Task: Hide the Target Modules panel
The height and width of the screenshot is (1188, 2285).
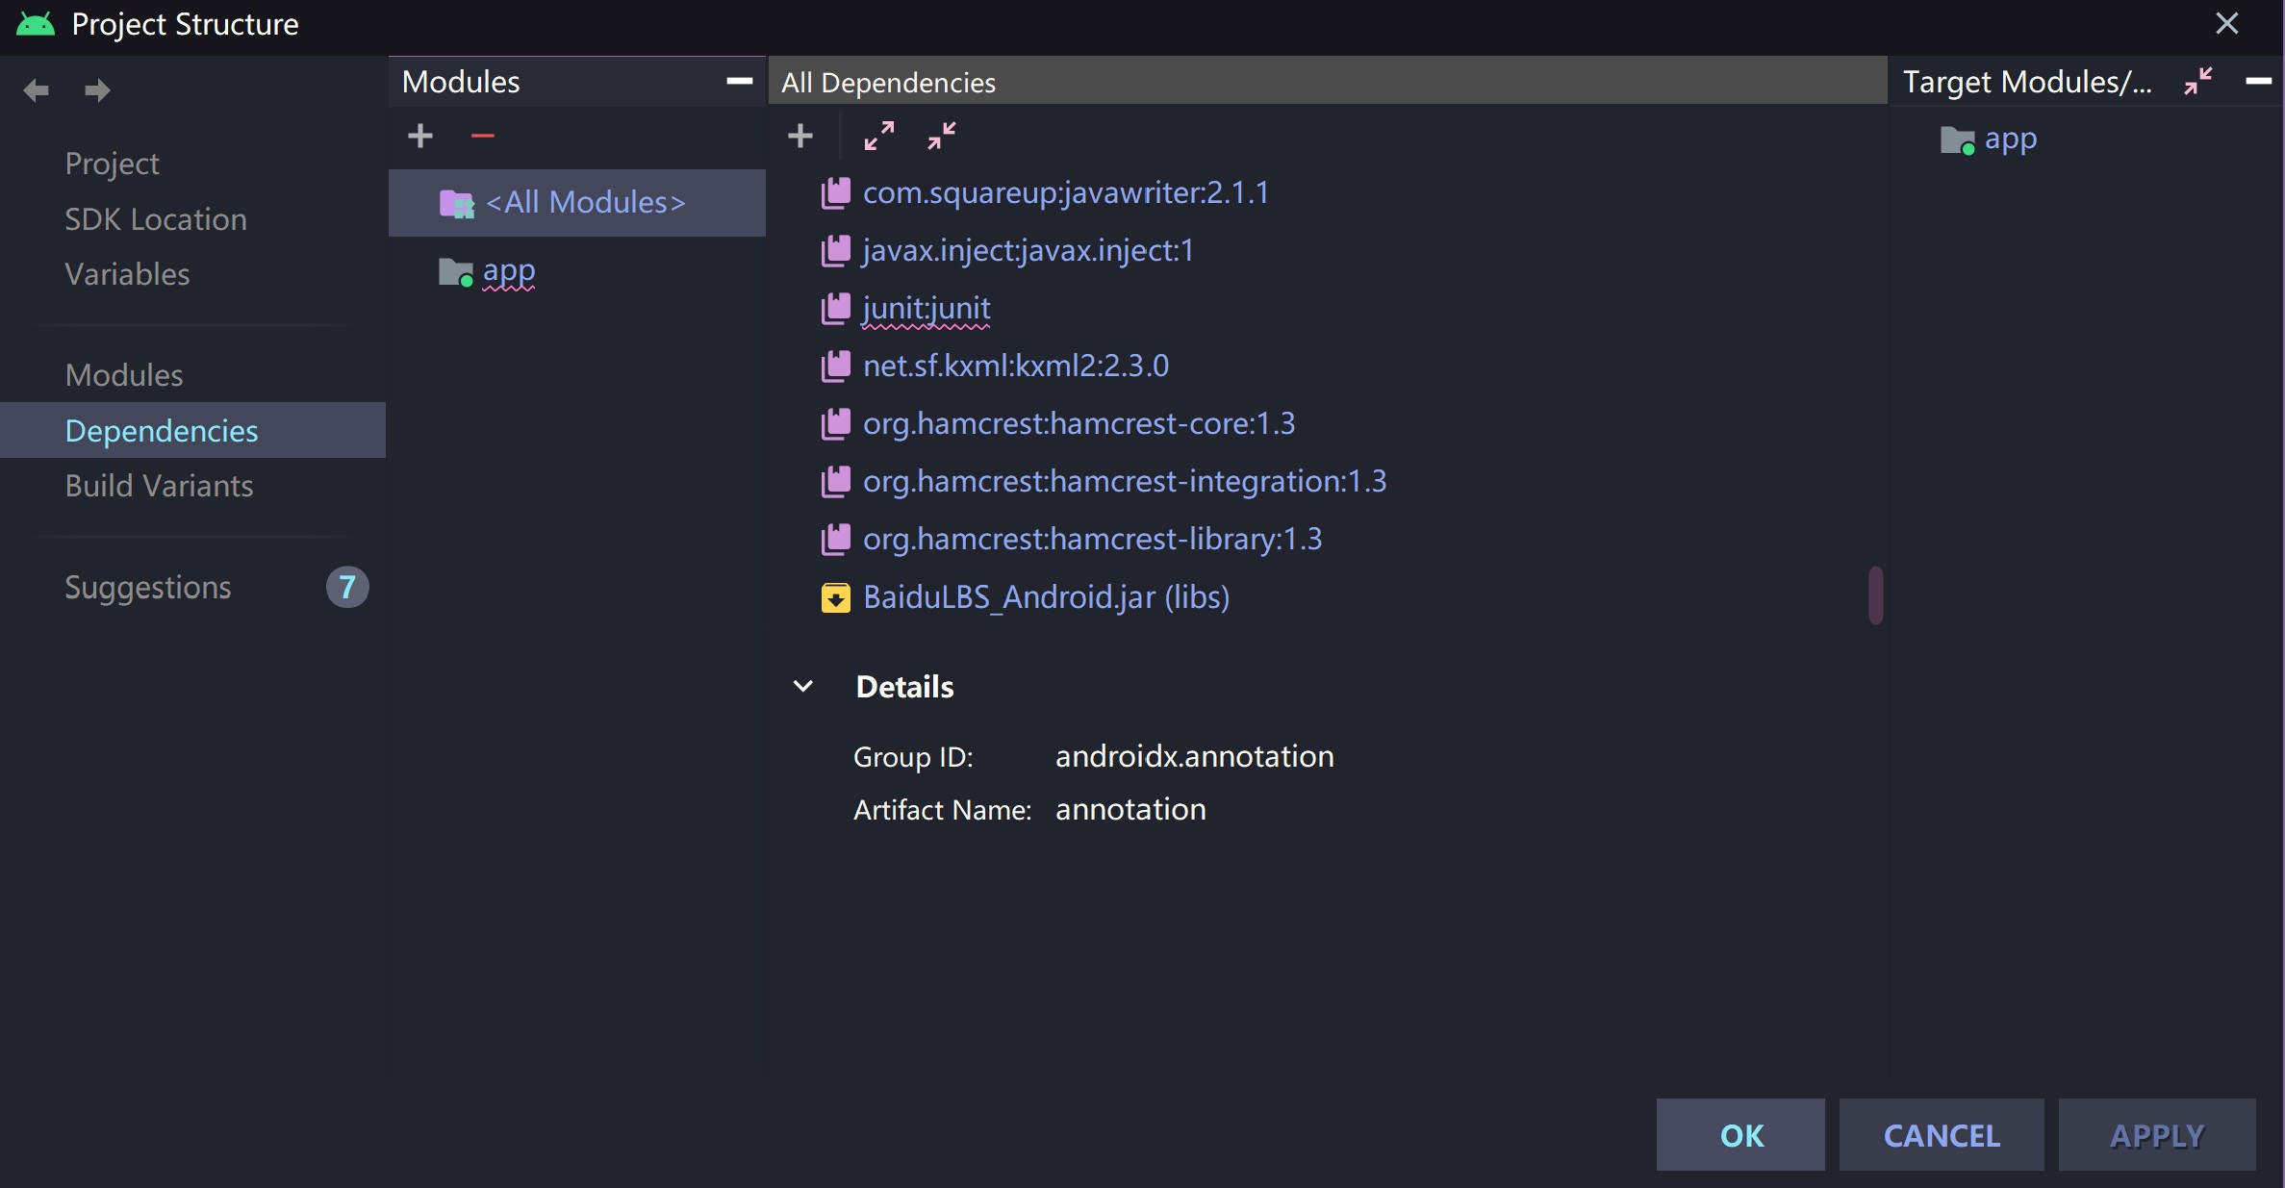Action: (x=2258, y=82)
